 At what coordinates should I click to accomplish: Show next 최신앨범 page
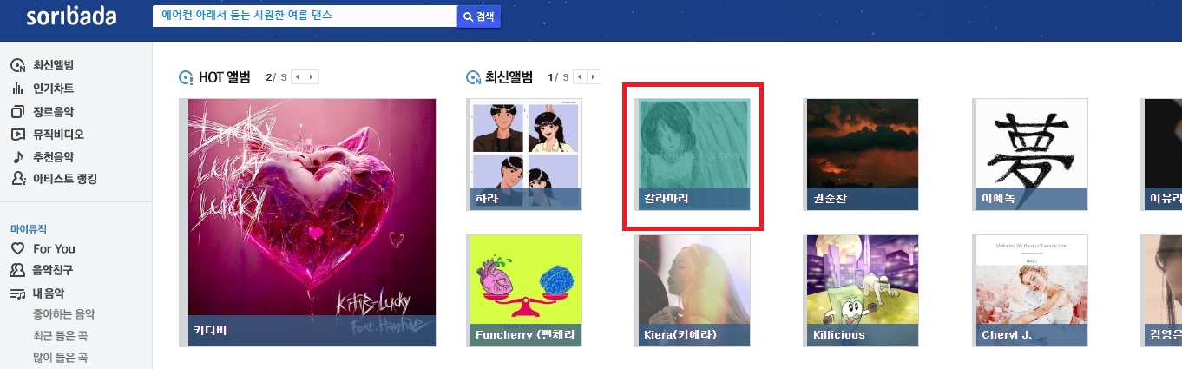[594, 77]
